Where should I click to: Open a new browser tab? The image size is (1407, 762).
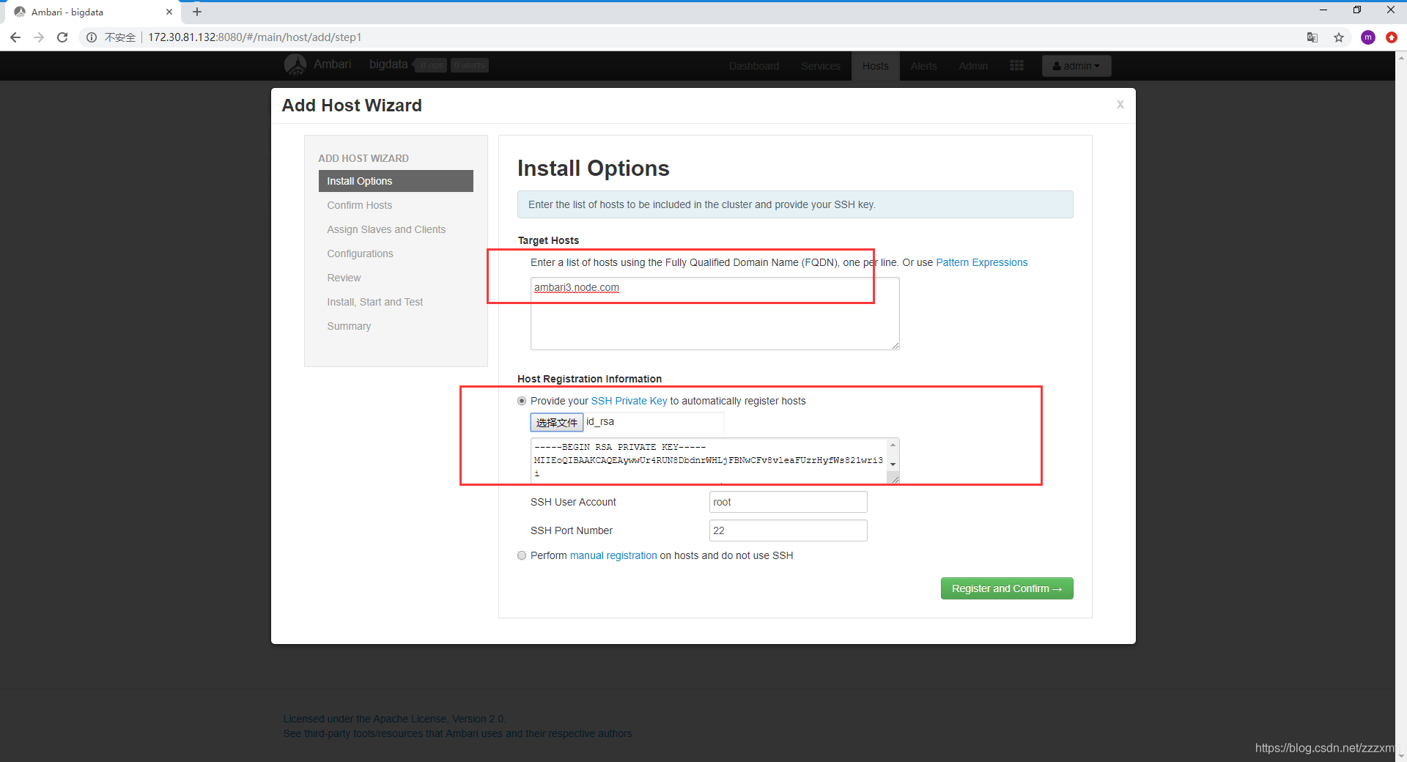pos(197,12)
